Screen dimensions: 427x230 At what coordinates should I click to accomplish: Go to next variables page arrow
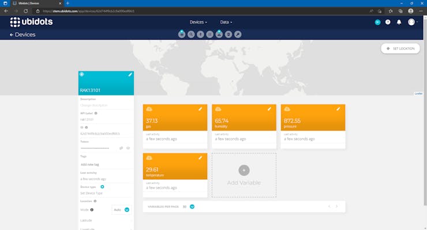[336, 206]
